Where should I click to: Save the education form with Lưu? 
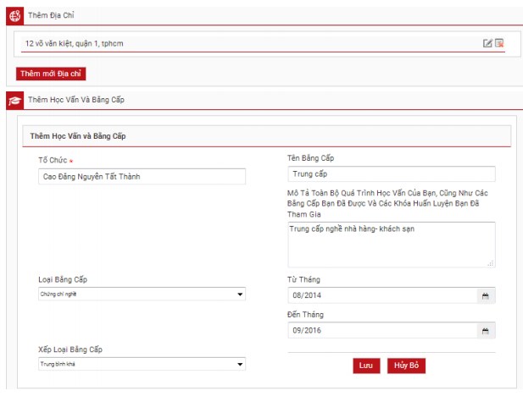[x=366, y=366]
